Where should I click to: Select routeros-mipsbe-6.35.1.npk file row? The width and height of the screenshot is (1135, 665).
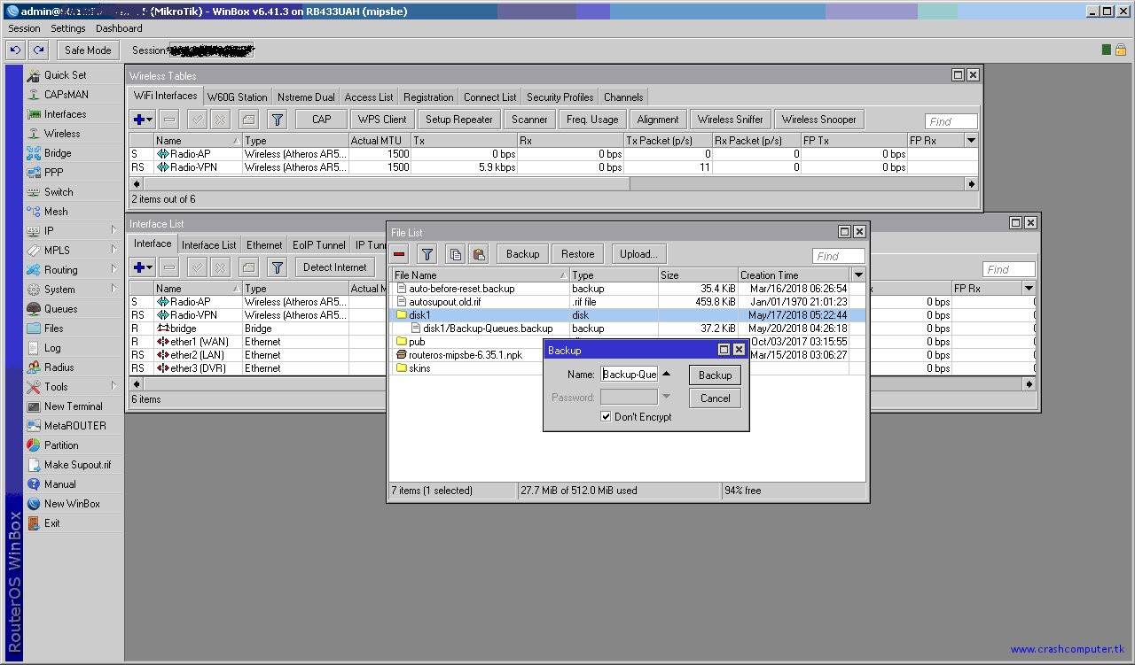coord(627,355)
